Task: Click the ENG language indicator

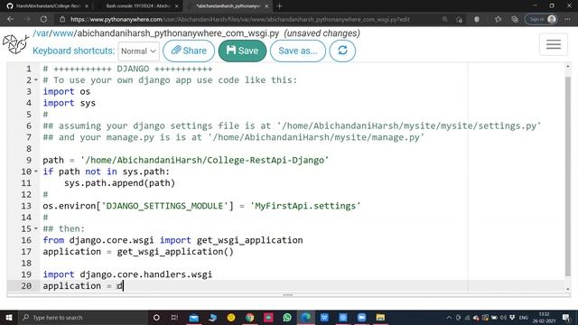Action: pos(524,317)
